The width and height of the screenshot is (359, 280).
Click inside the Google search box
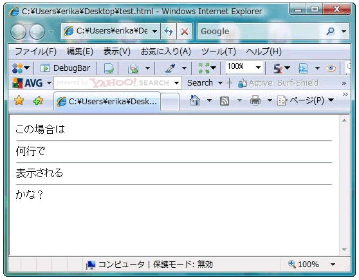[x=261, y=31]
